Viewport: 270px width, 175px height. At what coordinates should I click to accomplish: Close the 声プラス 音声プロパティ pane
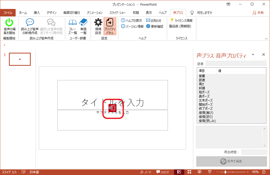263,54
